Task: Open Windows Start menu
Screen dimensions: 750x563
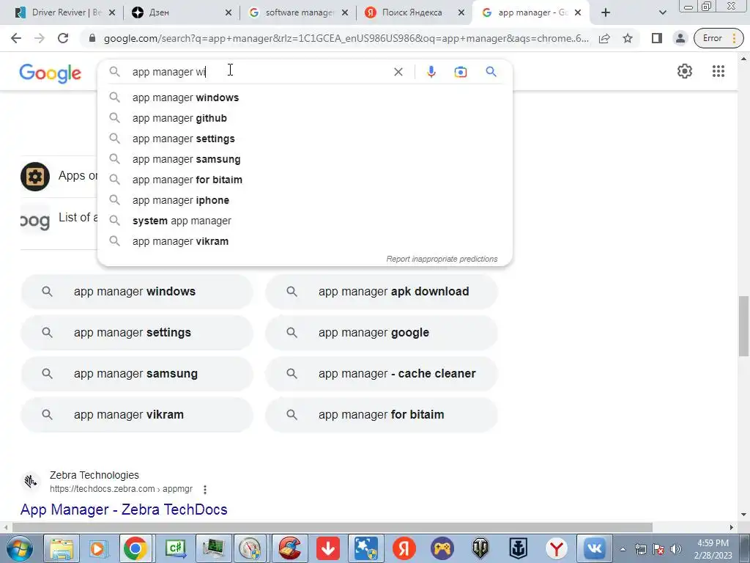Action: pyautogui.click(x=20, y=548)
